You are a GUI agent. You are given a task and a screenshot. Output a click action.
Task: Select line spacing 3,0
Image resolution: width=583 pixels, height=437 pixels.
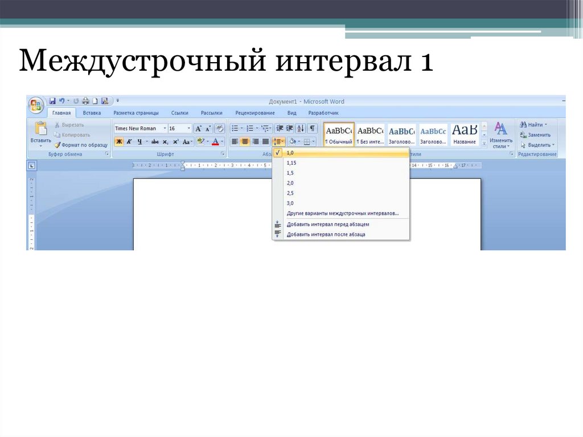pyautogui.click(x=341, y=203)
